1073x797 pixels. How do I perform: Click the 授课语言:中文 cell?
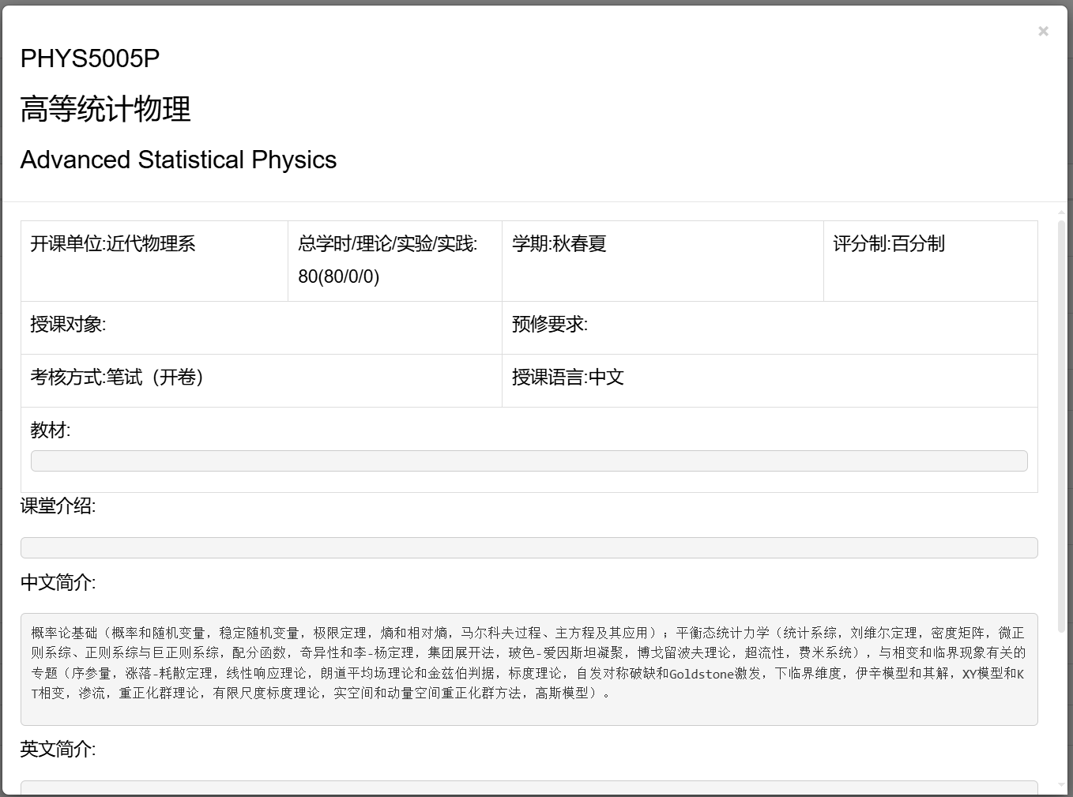click(x=769, y=380)
